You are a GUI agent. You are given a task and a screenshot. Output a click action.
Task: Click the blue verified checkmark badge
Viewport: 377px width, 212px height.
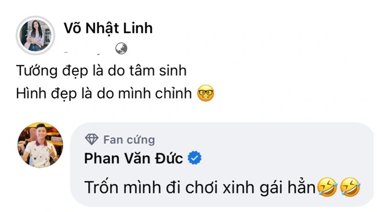[194, 158]
